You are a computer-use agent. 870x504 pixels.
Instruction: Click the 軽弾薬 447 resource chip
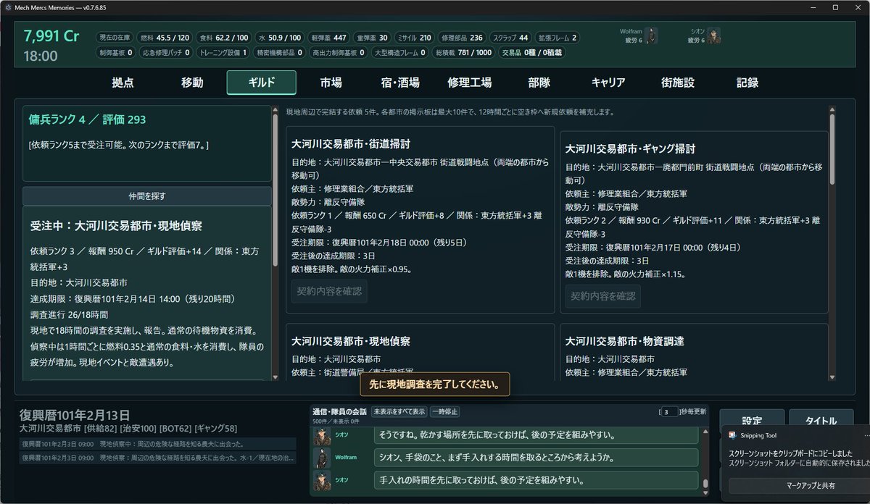pos(328,38)
